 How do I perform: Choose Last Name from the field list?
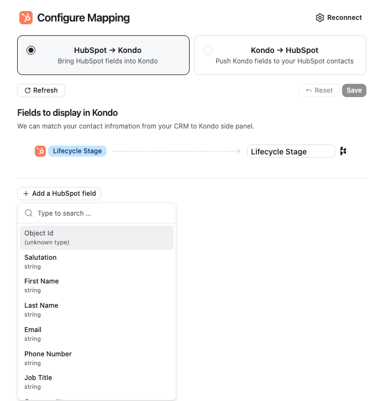pos(97,309)
